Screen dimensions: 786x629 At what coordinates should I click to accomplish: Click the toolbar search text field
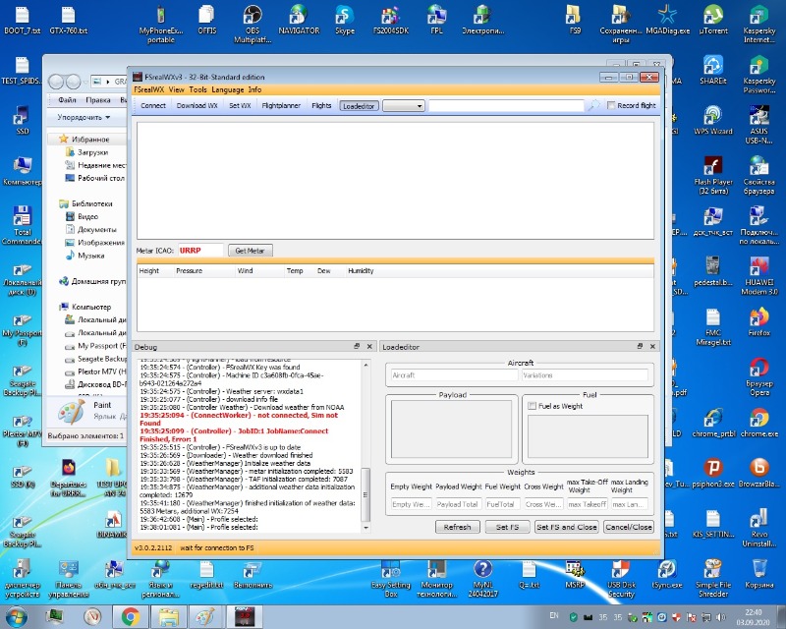click(506, 105)
